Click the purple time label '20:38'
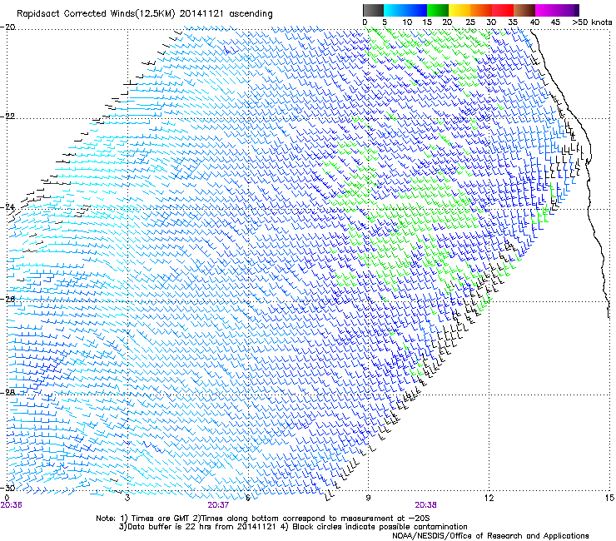616x541 pixels. 426,505
